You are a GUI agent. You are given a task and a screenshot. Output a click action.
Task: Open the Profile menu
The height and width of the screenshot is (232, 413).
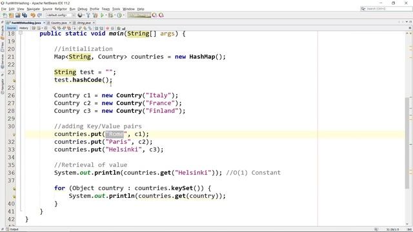pos(95,9)
